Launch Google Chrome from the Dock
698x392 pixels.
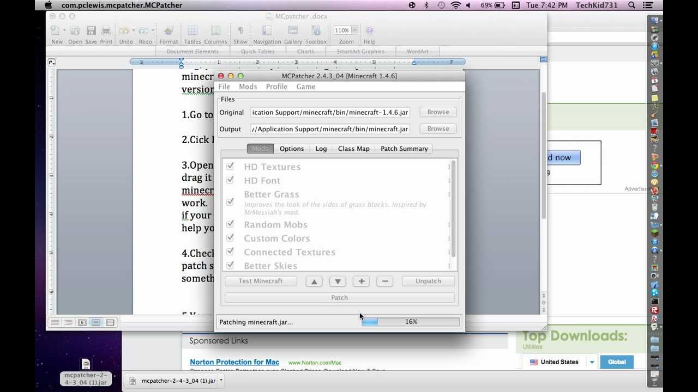[x=655, y=165]
